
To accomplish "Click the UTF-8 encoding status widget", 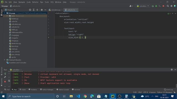I will (145, 92).
